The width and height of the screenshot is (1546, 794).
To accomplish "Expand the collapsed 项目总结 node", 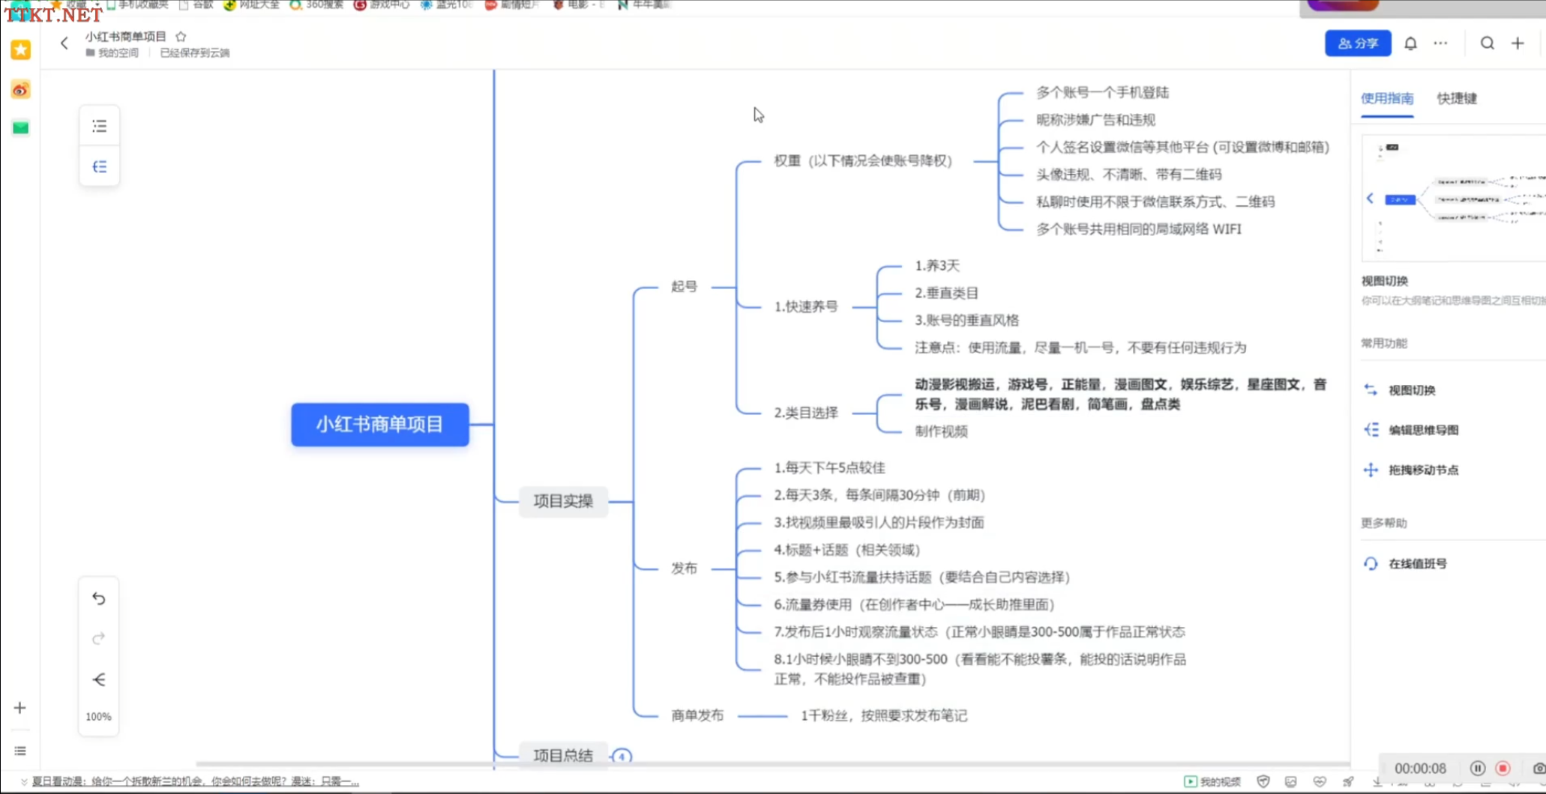I will click(622, 756).
